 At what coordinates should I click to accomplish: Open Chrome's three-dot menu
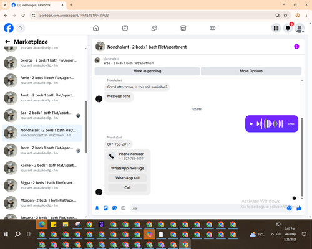306,15
